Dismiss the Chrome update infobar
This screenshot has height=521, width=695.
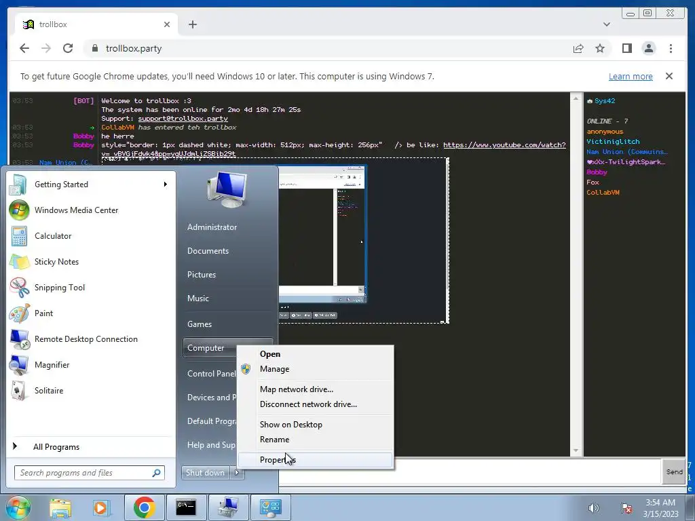[x=669, y=76]
